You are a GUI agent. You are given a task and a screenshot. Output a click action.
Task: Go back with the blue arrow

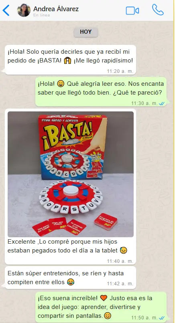point(6,10)
